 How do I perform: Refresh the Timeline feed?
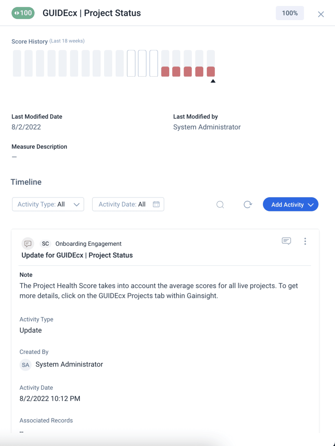[248, 204]
